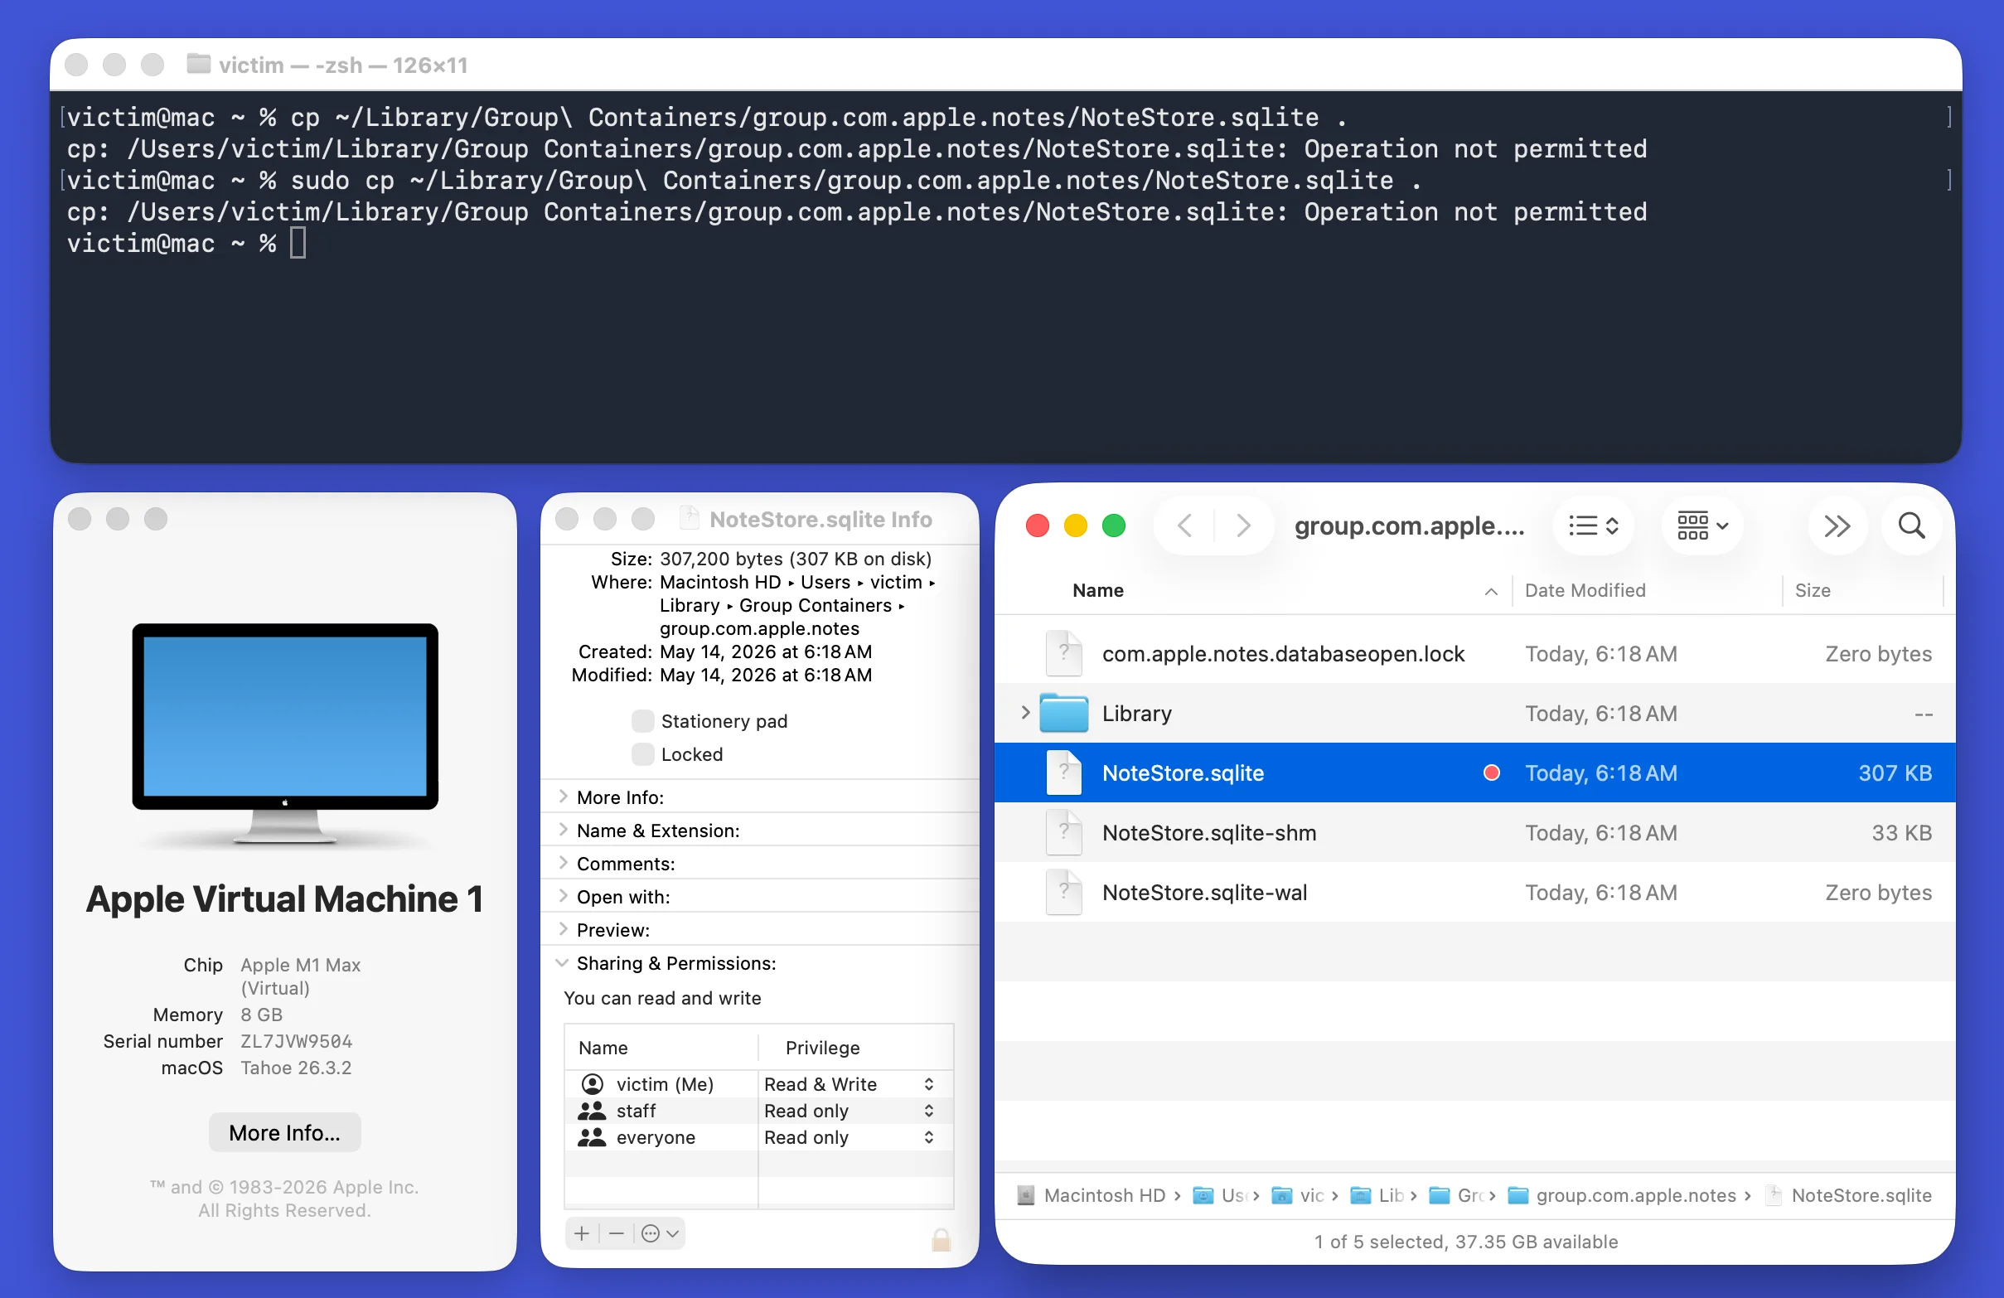Viewport: 2004px width, 1298px height.
Task: Sort Finder list by Size column
Action: coord(1812,590)
